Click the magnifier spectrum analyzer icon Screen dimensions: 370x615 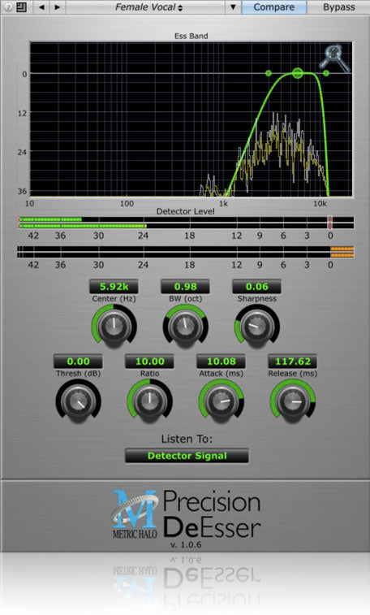(x=334, y=58)
